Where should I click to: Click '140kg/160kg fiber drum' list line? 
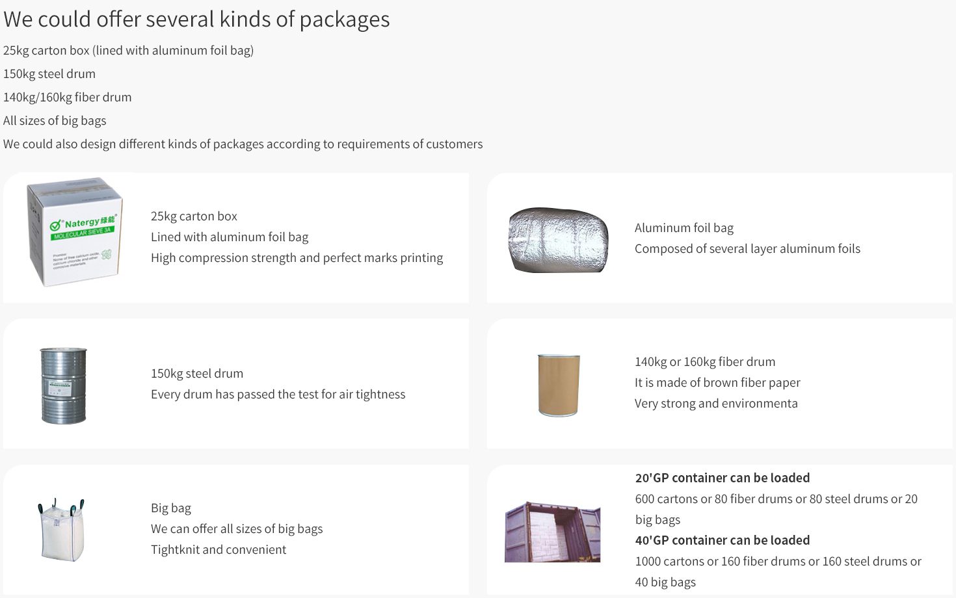[67, 97]
